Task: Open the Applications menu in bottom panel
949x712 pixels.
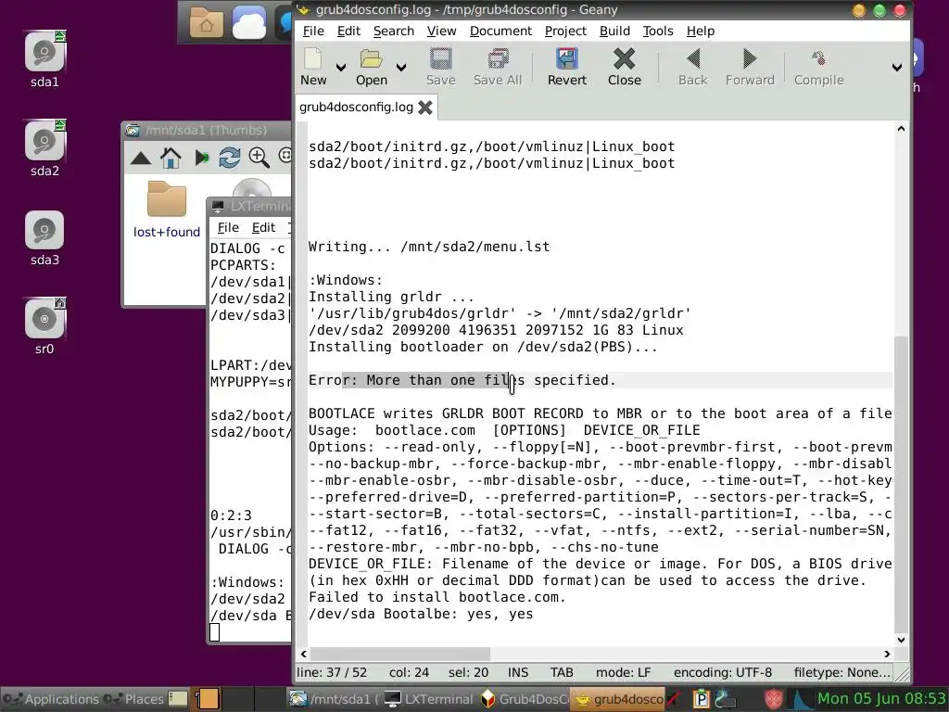Action: (x=50, y=699)
